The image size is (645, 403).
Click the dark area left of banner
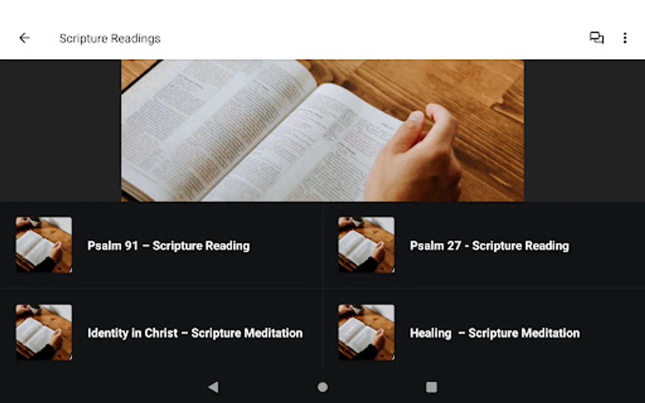pyautogui.click(x=60, y=131)
